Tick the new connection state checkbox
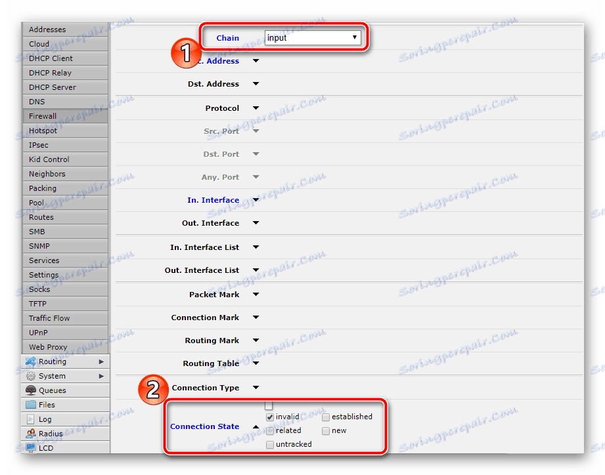The height and width of the screenshot is (475, 605). [x=326, y=430]
